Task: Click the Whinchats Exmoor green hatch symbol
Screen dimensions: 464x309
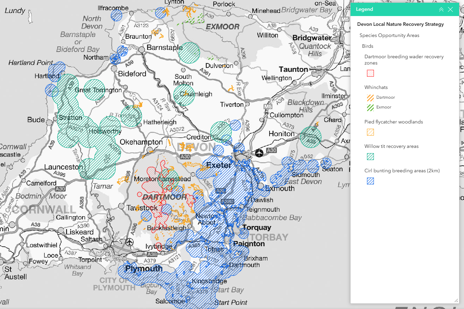Action: pyautogui.click(x=370, y=107)
